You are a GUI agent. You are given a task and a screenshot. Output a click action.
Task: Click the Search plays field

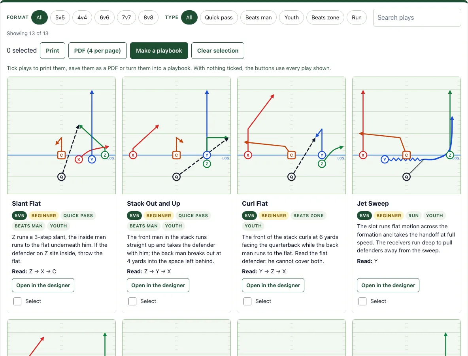click(x=417, y=18)
